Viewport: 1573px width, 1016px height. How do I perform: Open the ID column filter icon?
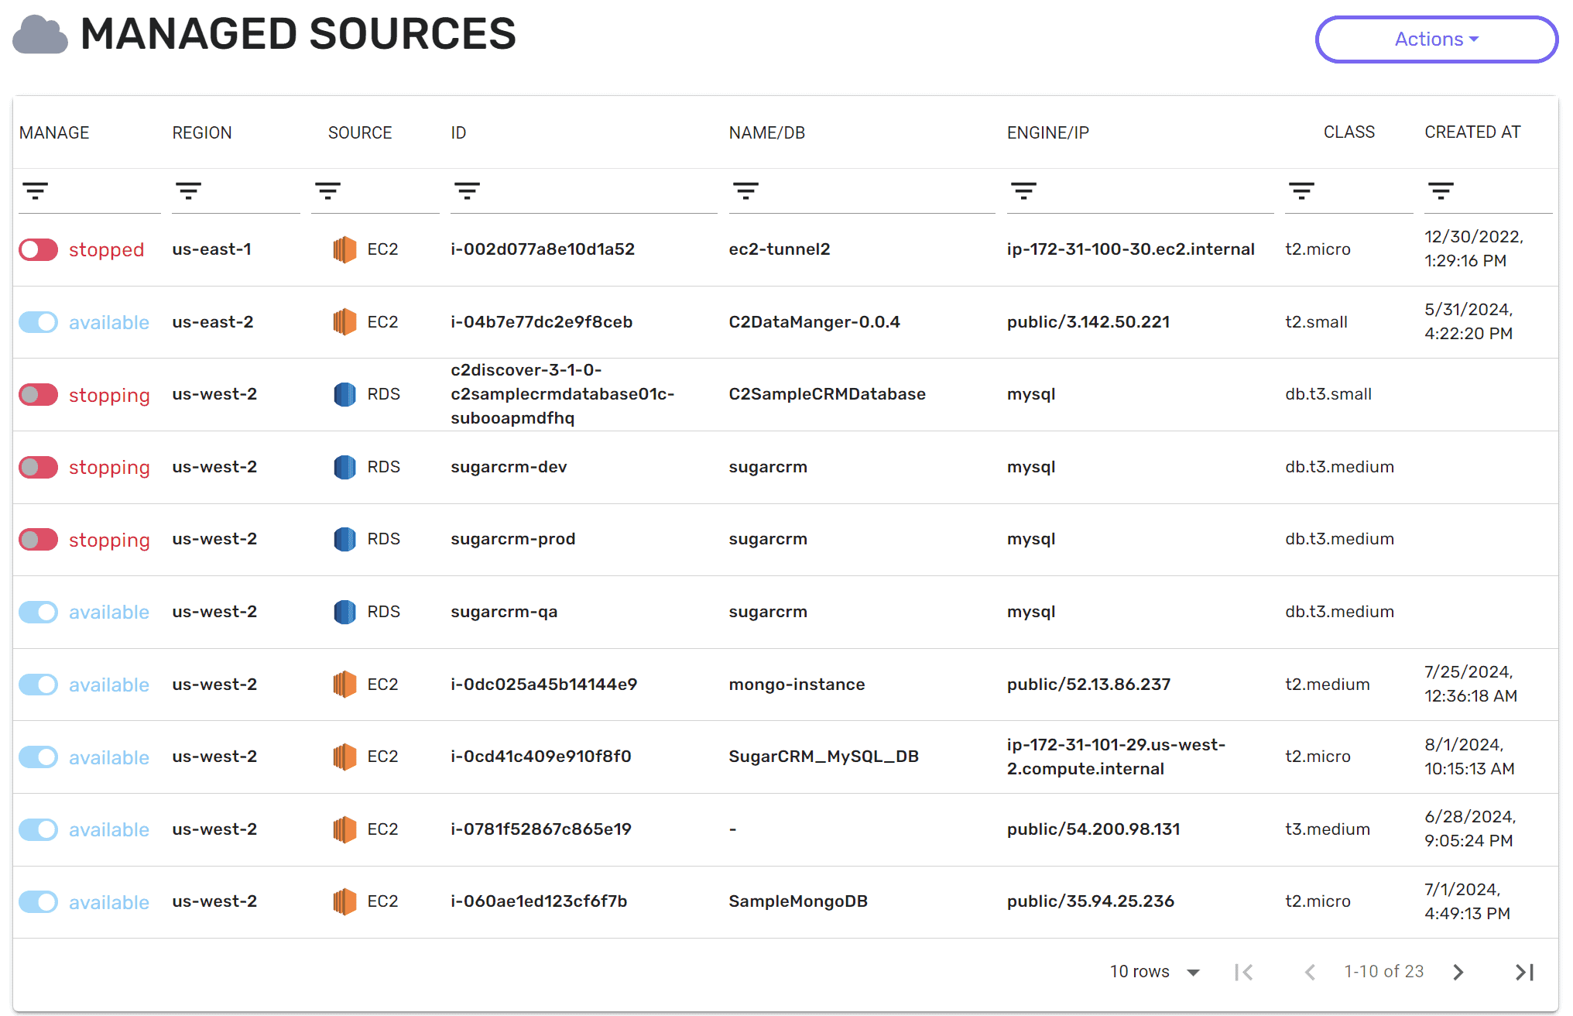pos(467,190)
